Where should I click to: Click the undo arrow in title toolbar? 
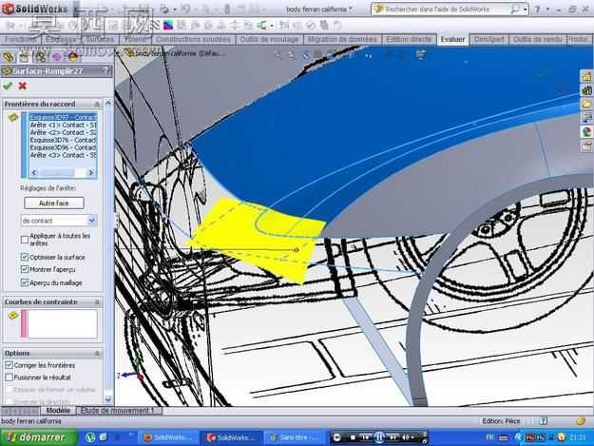tap(185, 10)
